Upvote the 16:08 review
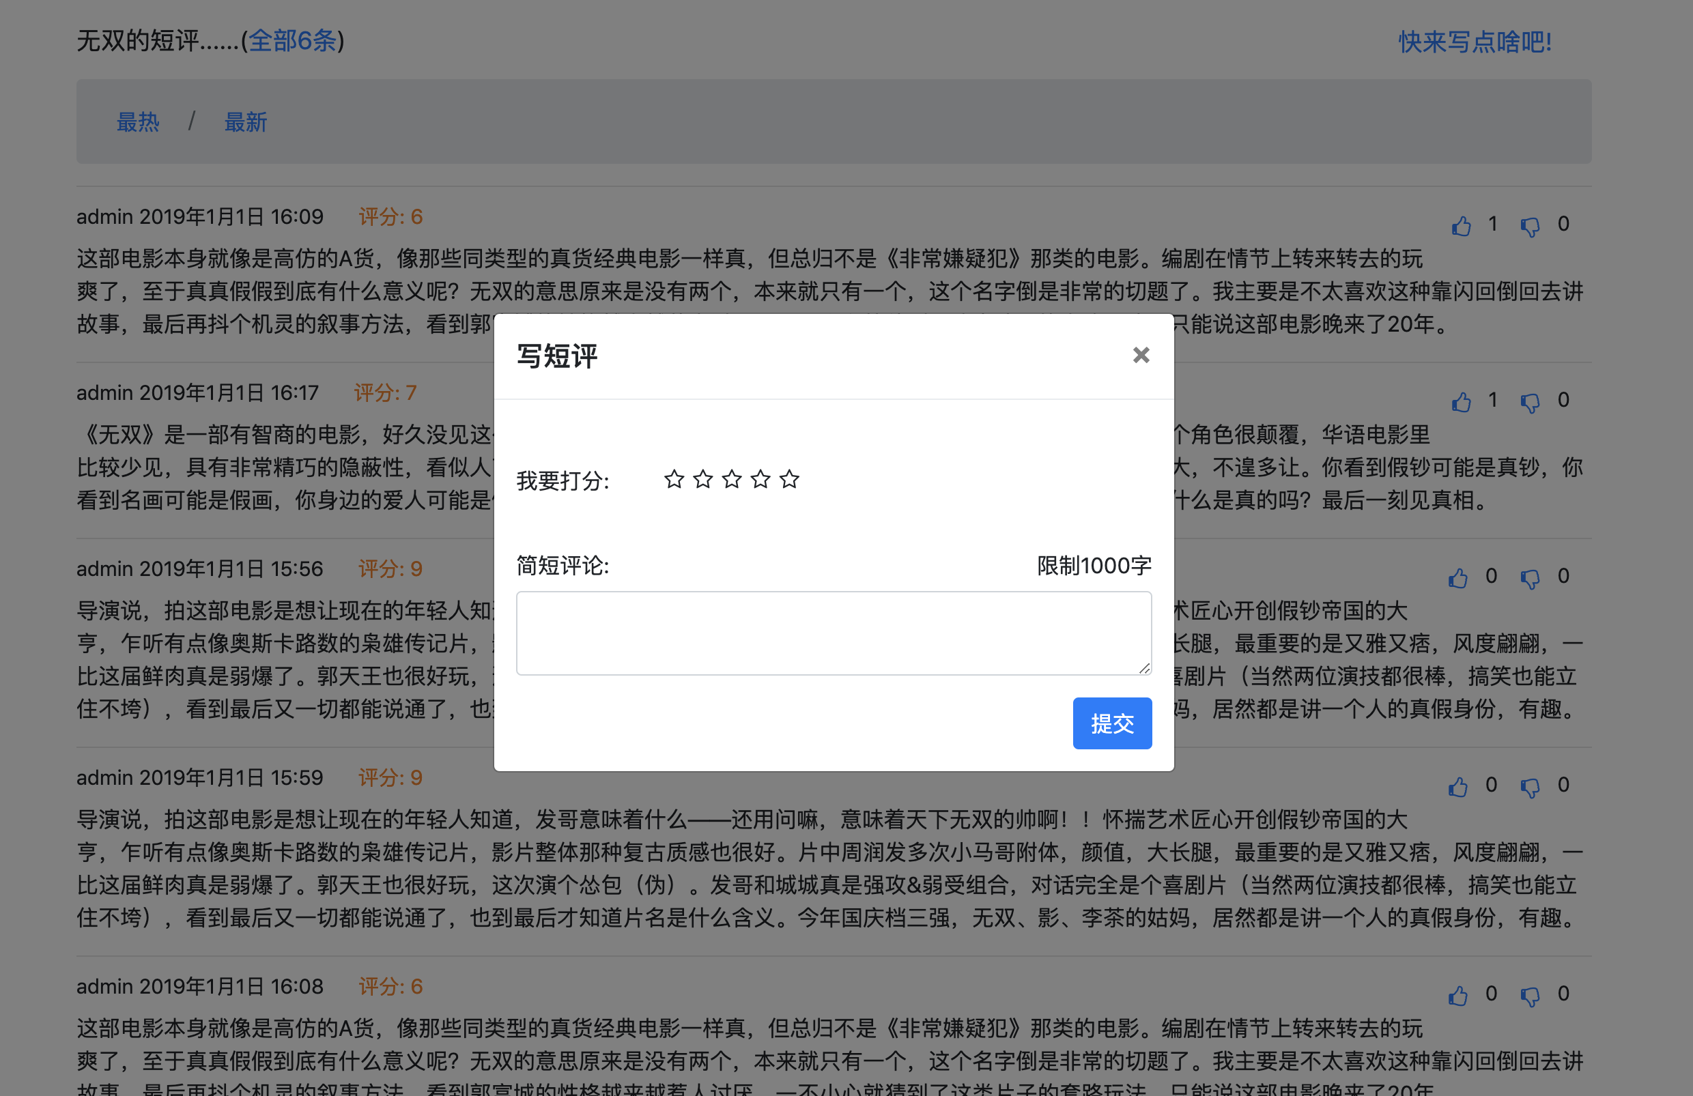The height and width of the screenshot is (1096, 1693). [1457, 996]
